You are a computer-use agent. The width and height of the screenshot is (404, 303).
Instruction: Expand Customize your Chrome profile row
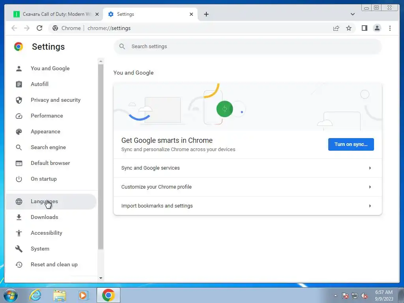248,187
